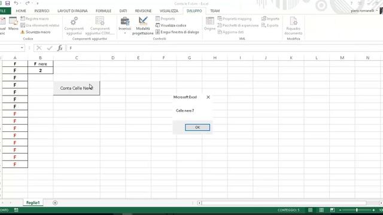Viewport: 383px width, 215px height.
Task: Click Importa in XML group
Action: coord(270,19)
